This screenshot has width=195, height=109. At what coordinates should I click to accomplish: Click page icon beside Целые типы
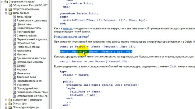(x=15, y=24)
